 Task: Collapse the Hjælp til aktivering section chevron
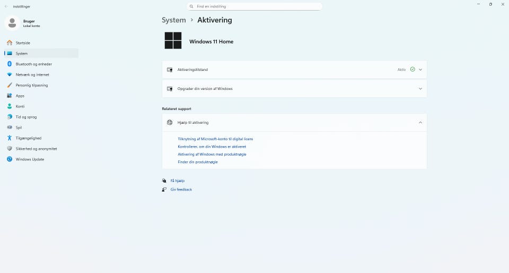(420, 122)
